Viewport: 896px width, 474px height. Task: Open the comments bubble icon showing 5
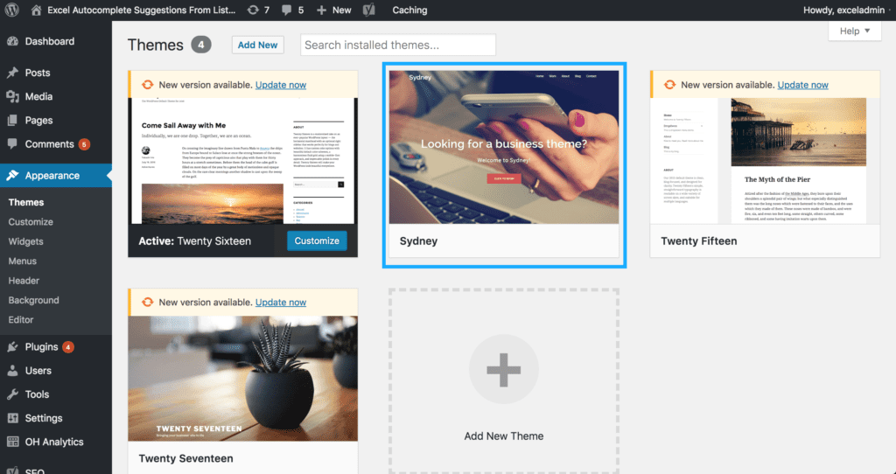pos(286,10)
